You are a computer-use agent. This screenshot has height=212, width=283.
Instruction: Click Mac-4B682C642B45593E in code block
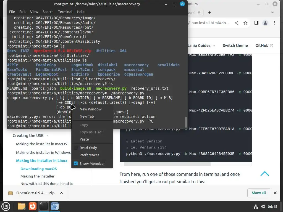point(212,154)
